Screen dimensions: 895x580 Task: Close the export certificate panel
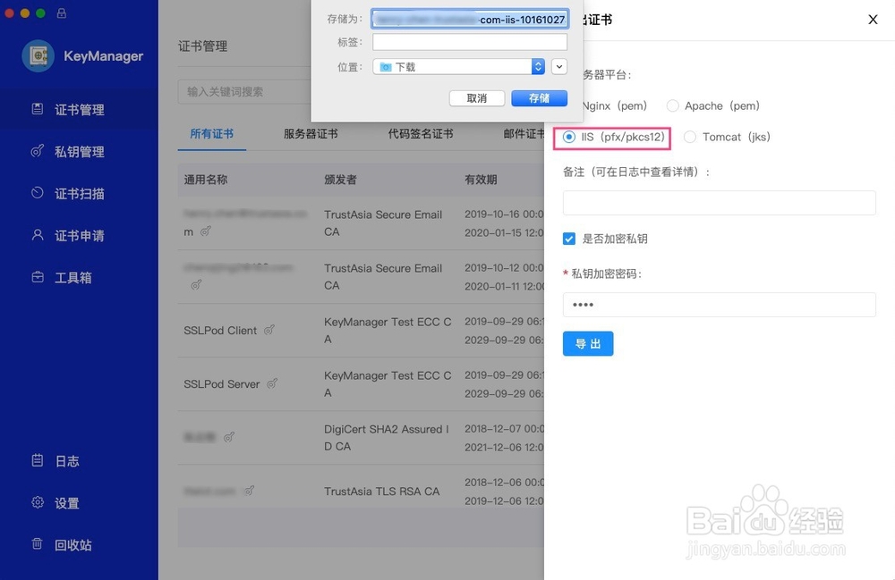[x=873, y=20]
